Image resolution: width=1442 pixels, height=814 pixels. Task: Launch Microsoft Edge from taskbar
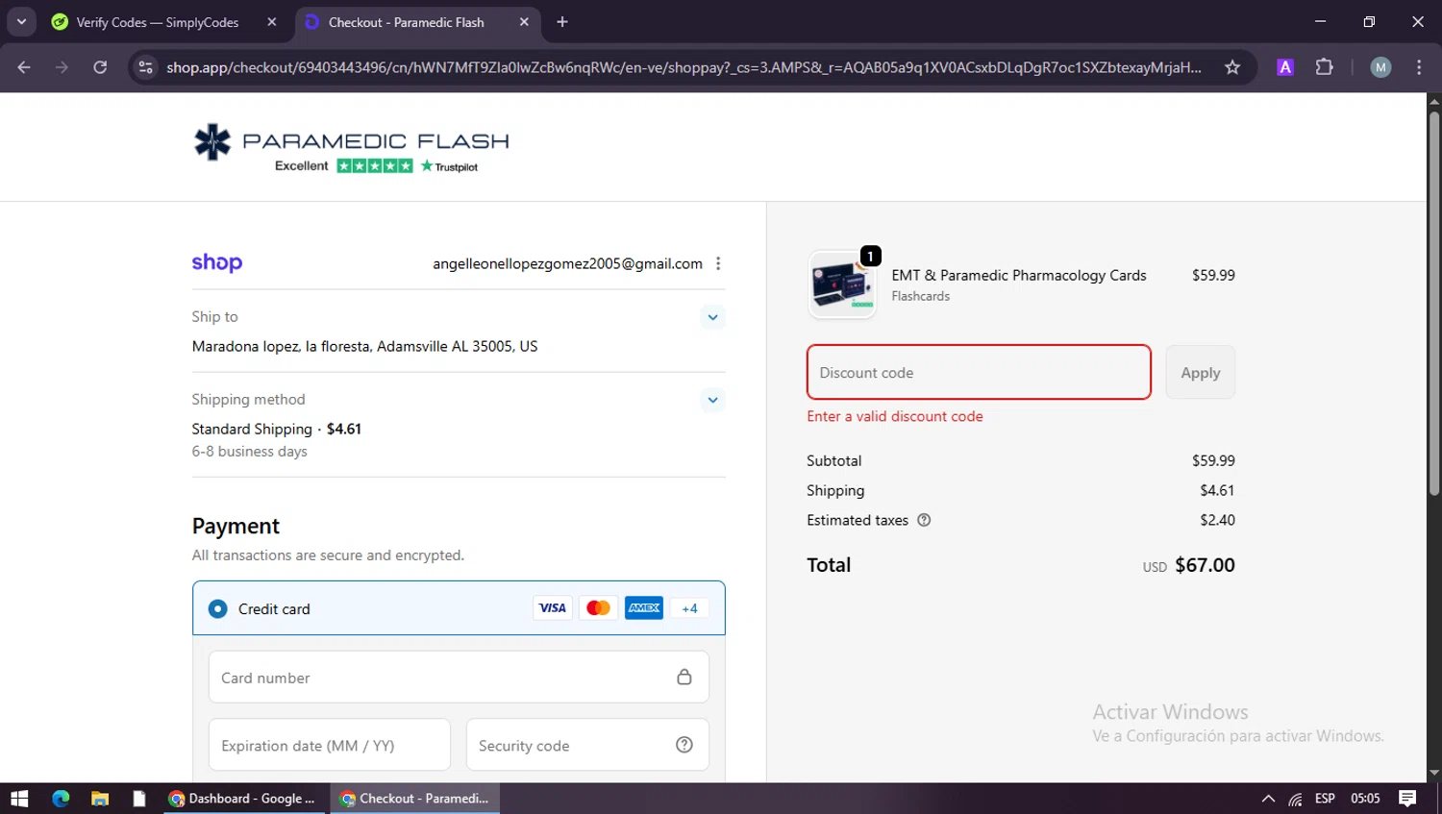click(61, 799)
